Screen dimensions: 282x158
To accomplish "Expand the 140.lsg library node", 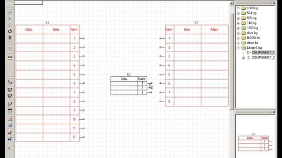I will click(238, 23).
